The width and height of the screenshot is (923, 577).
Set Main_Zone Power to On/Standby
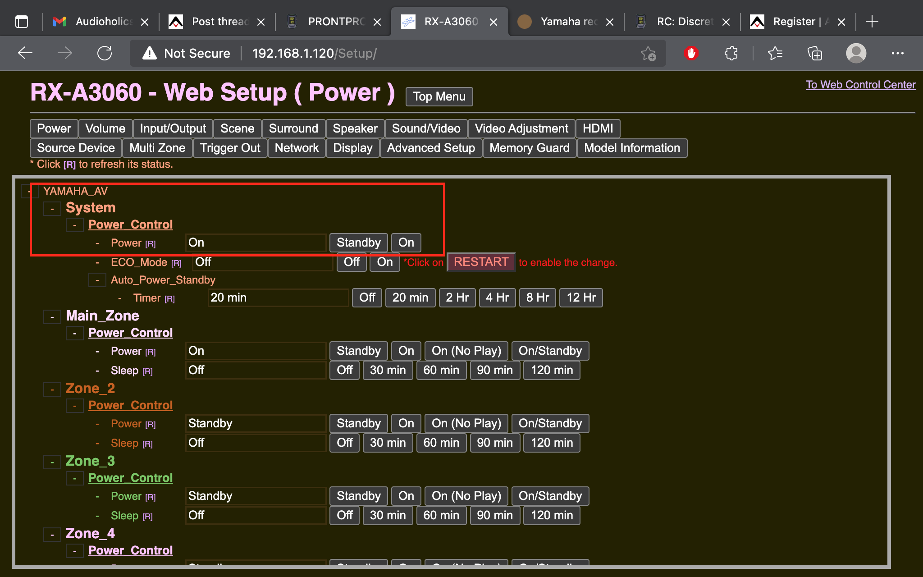tap(550, 351)
